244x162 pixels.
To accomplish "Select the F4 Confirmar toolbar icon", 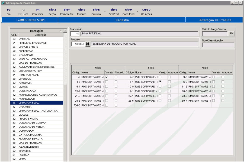I will 37,12.
